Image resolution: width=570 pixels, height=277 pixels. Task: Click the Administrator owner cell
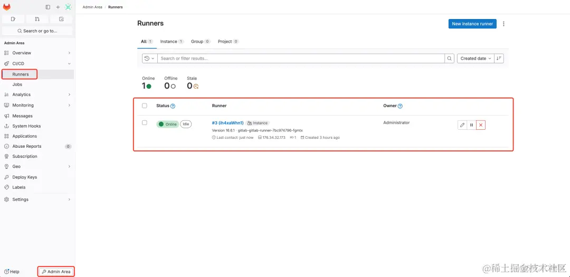tap(396, 123)
